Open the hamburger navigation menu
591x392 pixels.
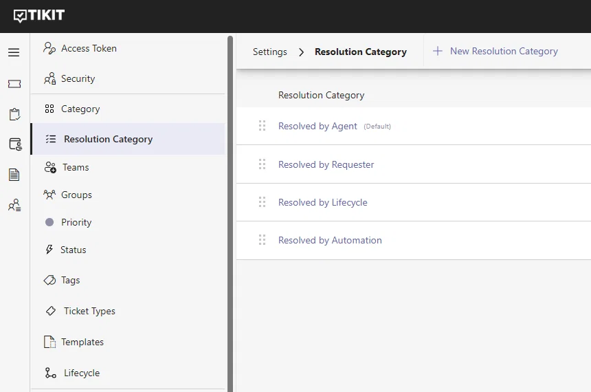click(x=14, y=52)
